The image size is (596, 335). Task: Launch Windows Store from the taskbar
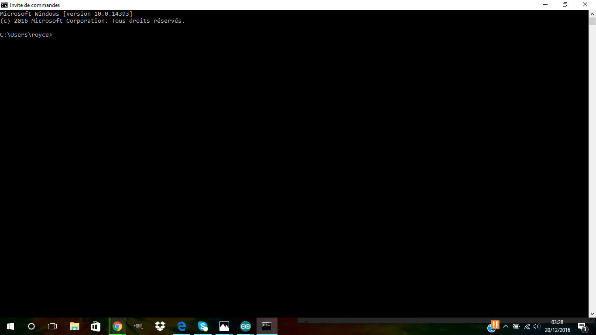96,326
